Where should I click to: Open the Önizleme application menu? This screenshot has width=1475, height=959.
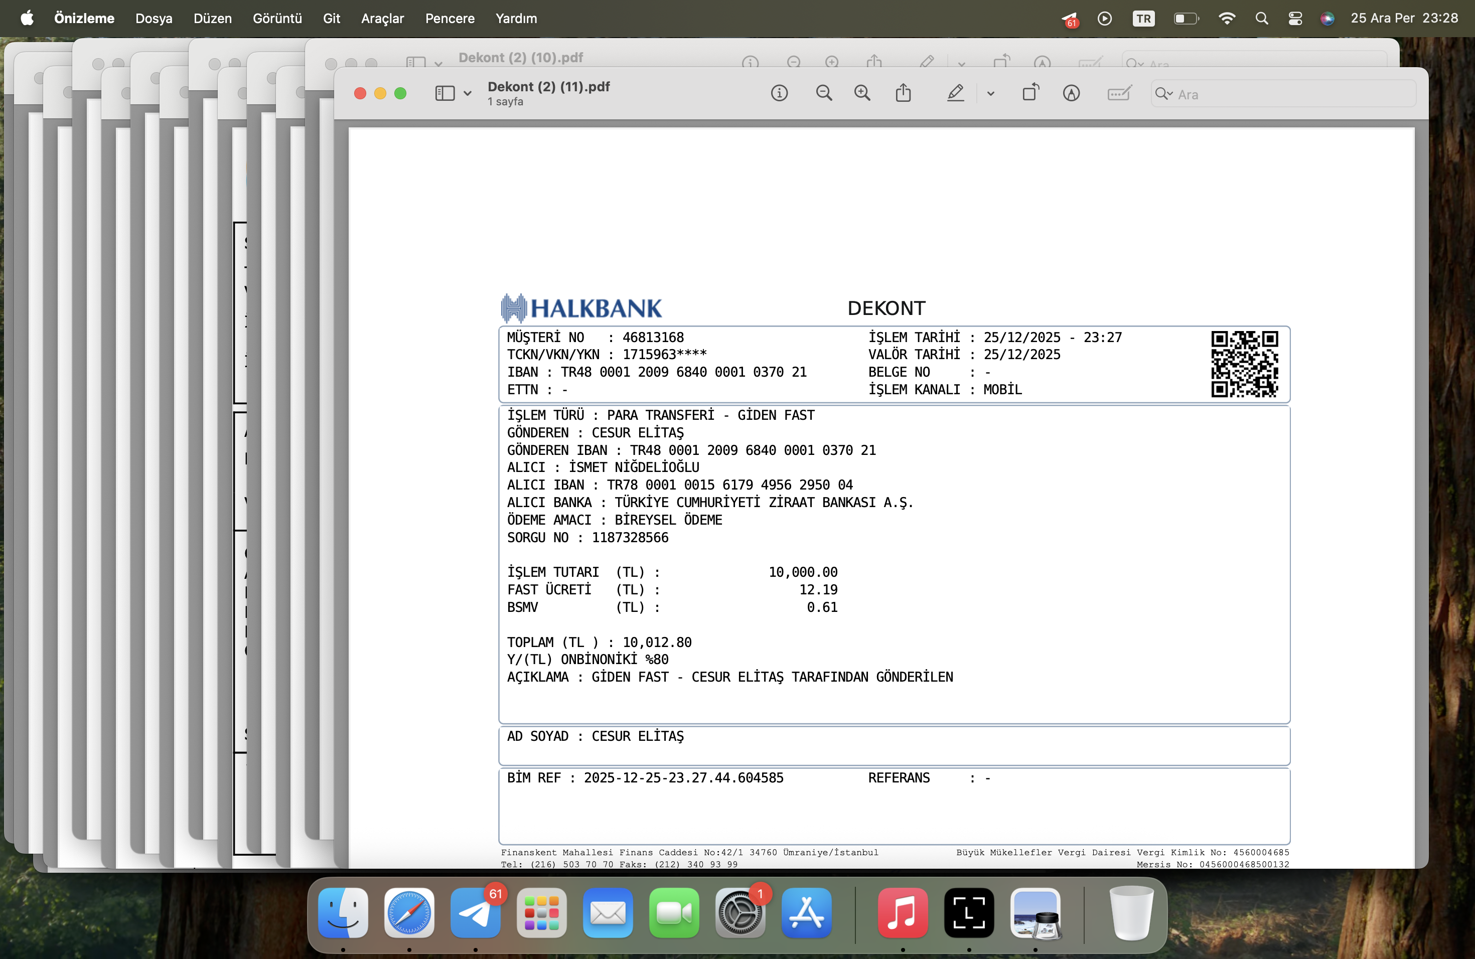84,18
